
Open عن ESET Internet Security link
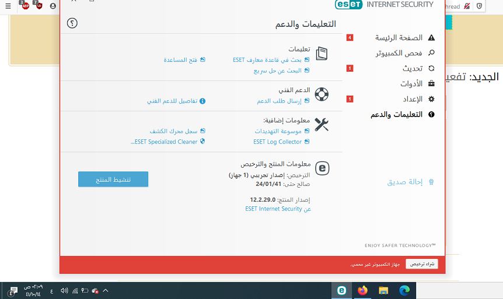click(278, 209)
